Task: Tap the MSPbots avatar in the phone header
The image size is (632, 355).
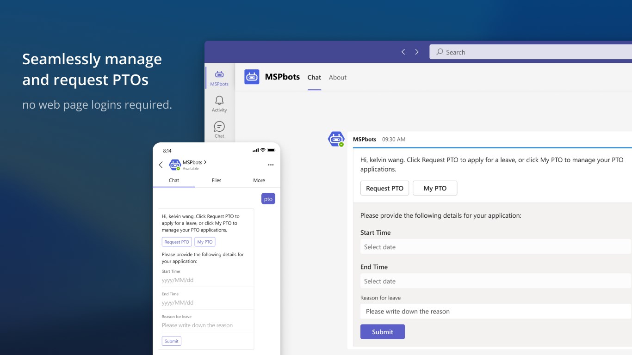Action: 175,165
